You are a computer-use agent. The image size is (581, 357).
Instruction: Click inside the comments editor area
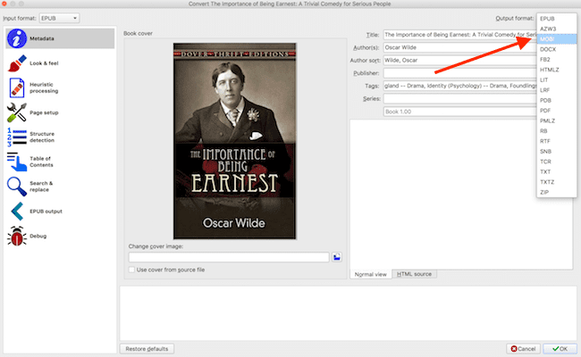461,195
